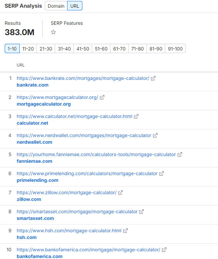Open the zillow.com mortgage-calculator URL

[66, 192]
